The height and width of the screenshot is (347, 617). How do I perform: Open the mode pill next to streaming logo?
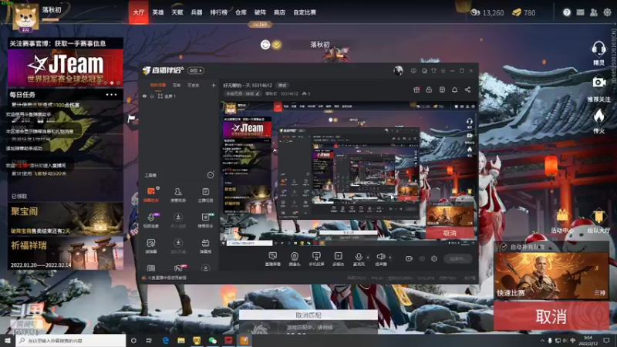pyautogui.click(x=196, y=70)
